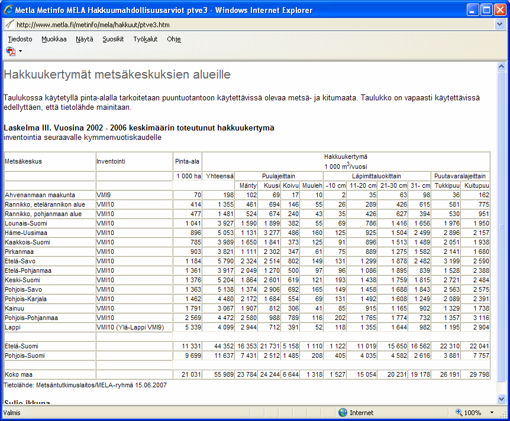
Task: Click the 'Etelä-Savo' row label
Action: [x=20, y=261]
